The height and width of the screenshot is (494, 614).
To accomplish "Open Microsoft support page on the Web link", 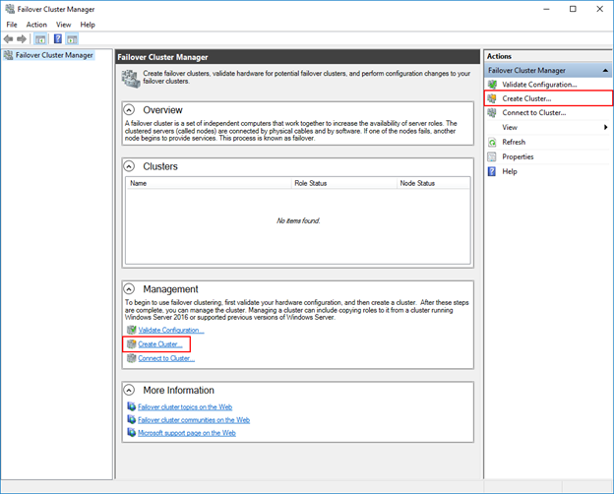I will coord(186,433).
